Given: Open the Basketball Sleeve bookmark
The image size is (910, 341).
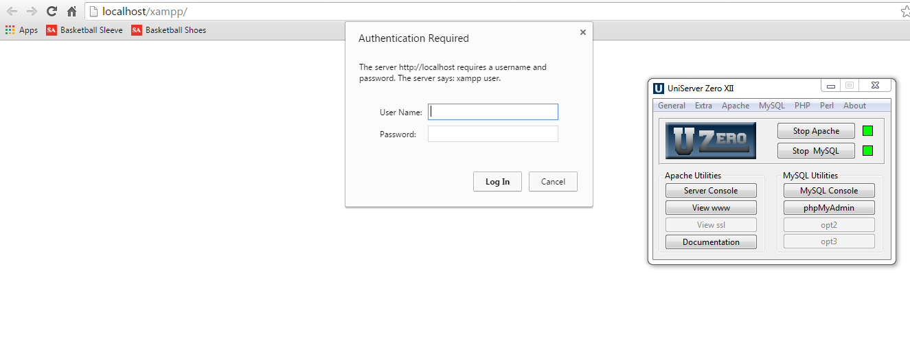Looking at the screenshot, I should [x=84, y=30].
